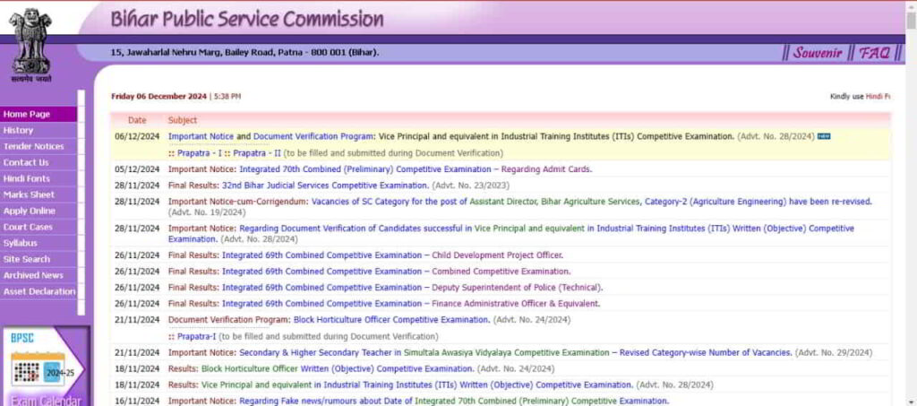
Task: Open the Souvenir link
Action: coord(817,53)
